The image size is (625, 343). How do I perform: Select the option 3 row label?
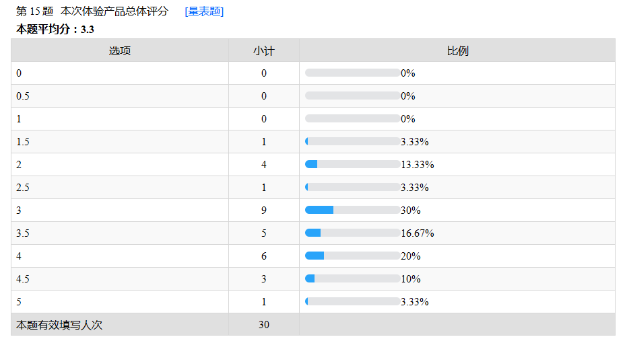point(19,211)
